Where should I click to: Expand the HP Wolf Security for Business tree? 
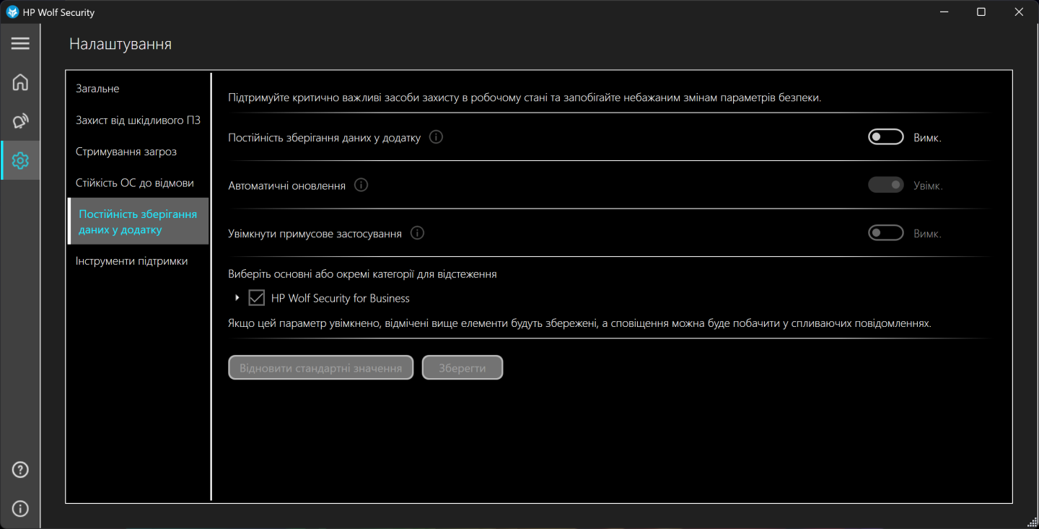tap(237, 298)
